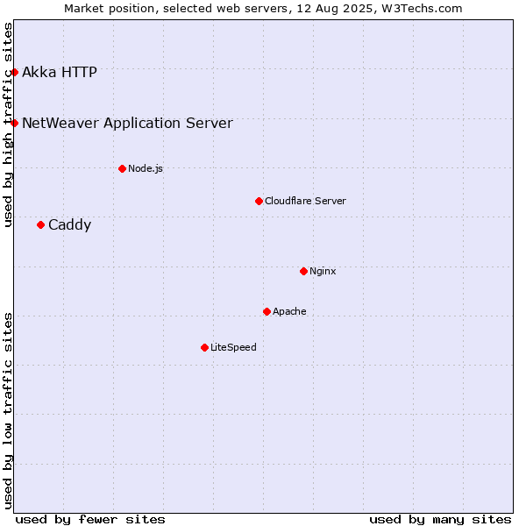Click the red NetWeaver Application Server marker
The height and width of the screenshot is (526, 526).
pos(14,123)
